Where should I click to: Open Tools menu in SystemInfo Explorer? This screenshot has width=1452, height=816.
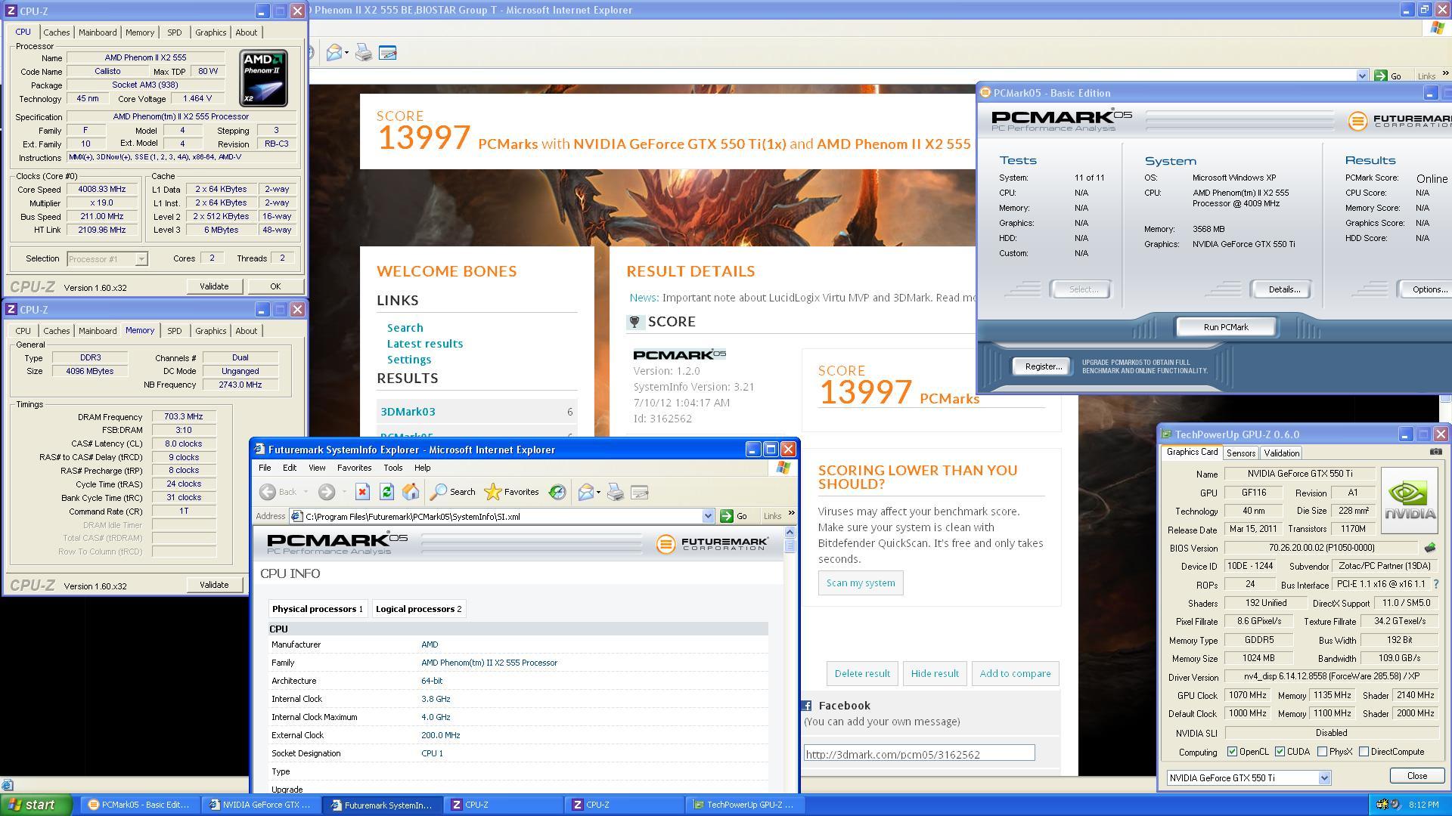tap(392, 468)
